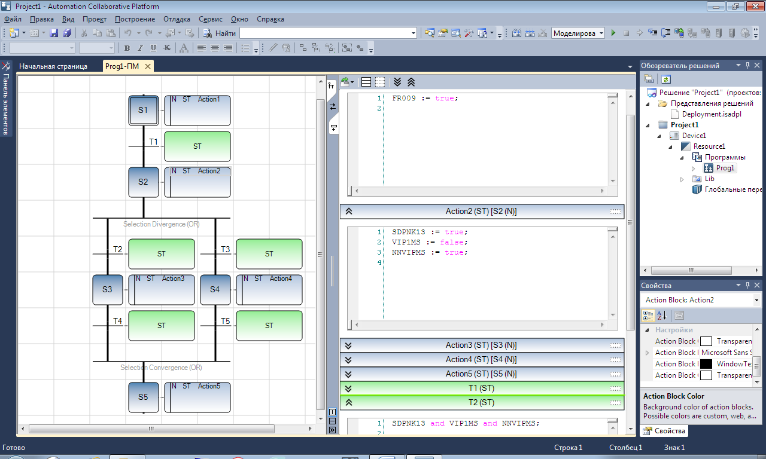Expand the Lib node in the solution tree
This screenshot has height=459, width=766.
click(682, 179)
